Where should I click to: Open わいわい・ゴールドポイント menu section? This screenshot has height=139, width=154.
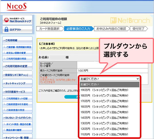(18, 118)
